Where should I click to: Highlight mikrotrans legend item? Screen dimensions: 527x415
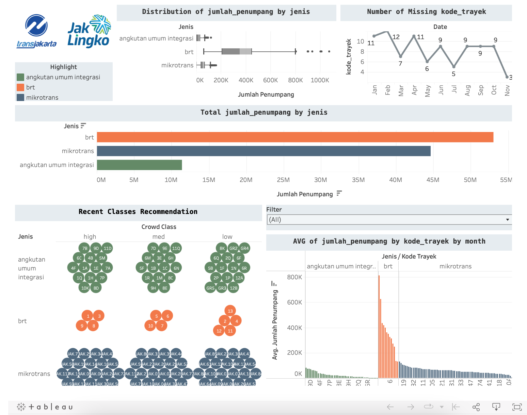[37, 98]
